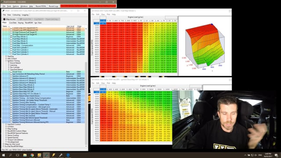Tick the Fuel Trim Cylinder 1 checkbox

(x=11, y=47)
